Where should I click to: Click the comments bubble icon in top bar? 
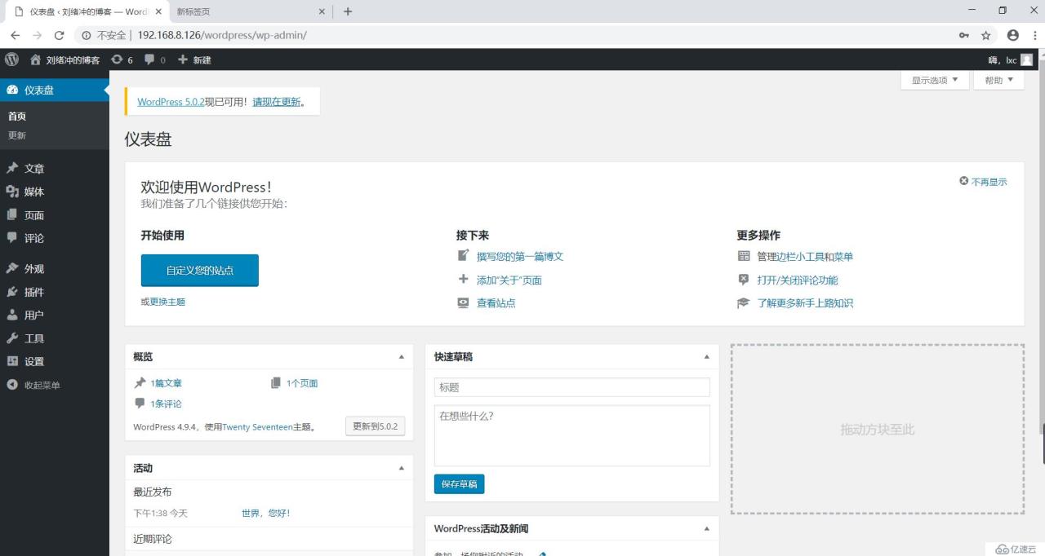(x=150, y=59)
